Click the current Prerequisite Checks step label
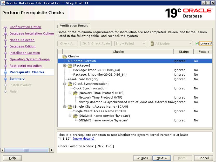 (x=27, y=72)
